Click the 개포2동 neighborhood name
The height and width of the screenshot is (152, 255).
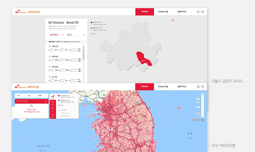point(55,46)
